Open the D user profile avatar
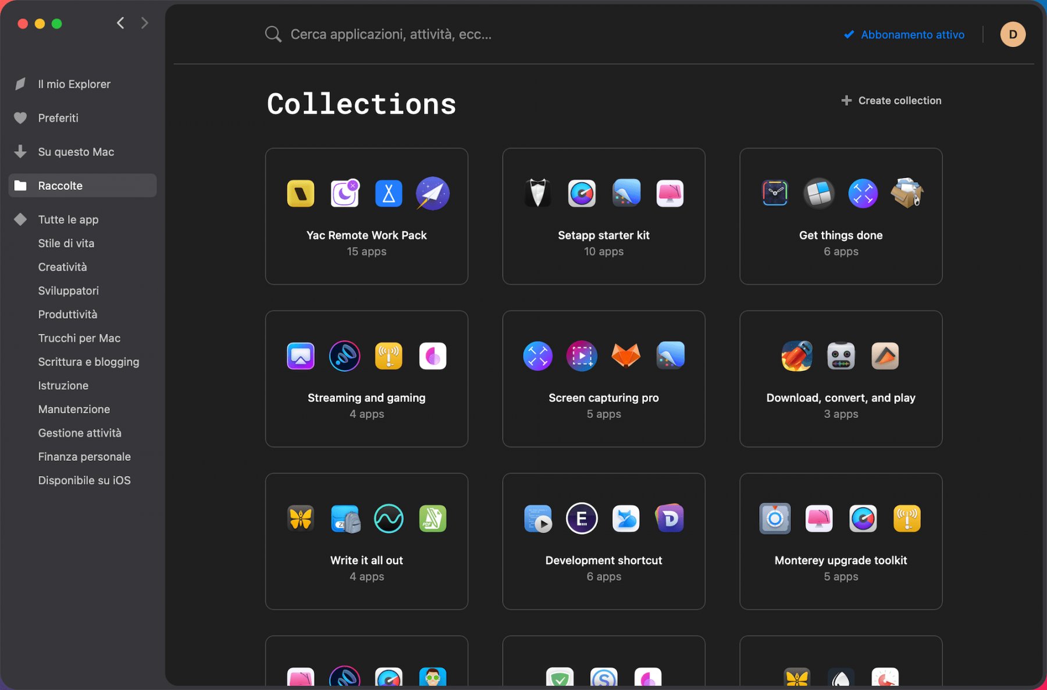This screenshot has height=690, width=1047. 1012,34
